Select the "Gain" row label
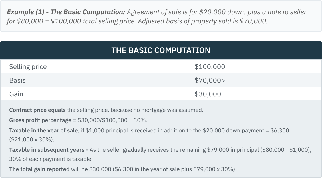The height and width of the screenshot is (178, 322). point(16,94)
